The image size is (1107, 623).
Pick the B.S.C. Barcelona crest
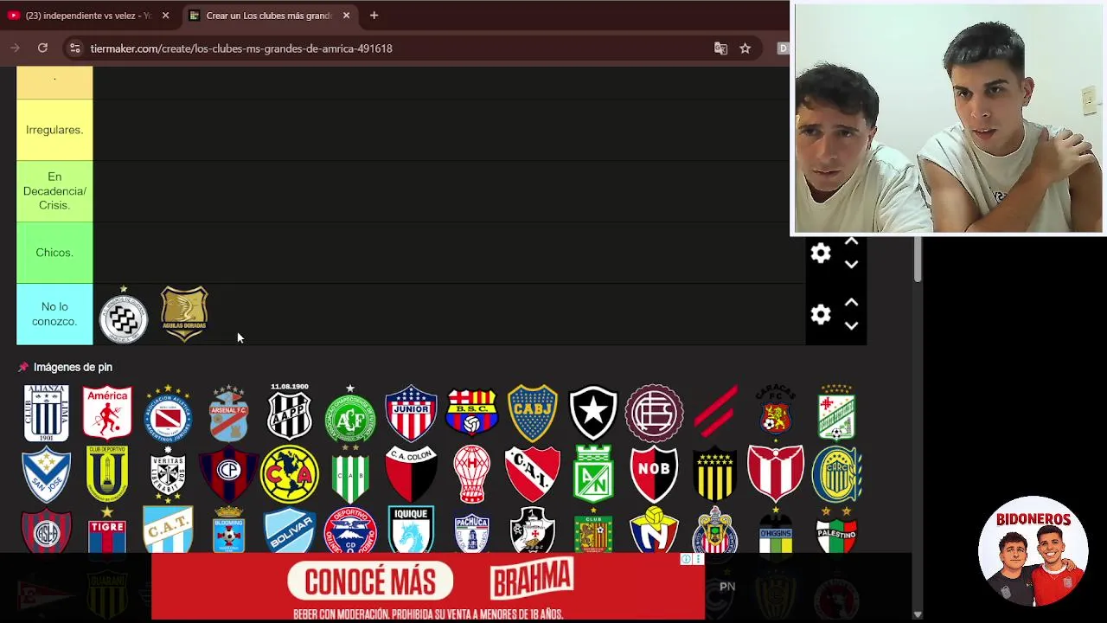472,413
